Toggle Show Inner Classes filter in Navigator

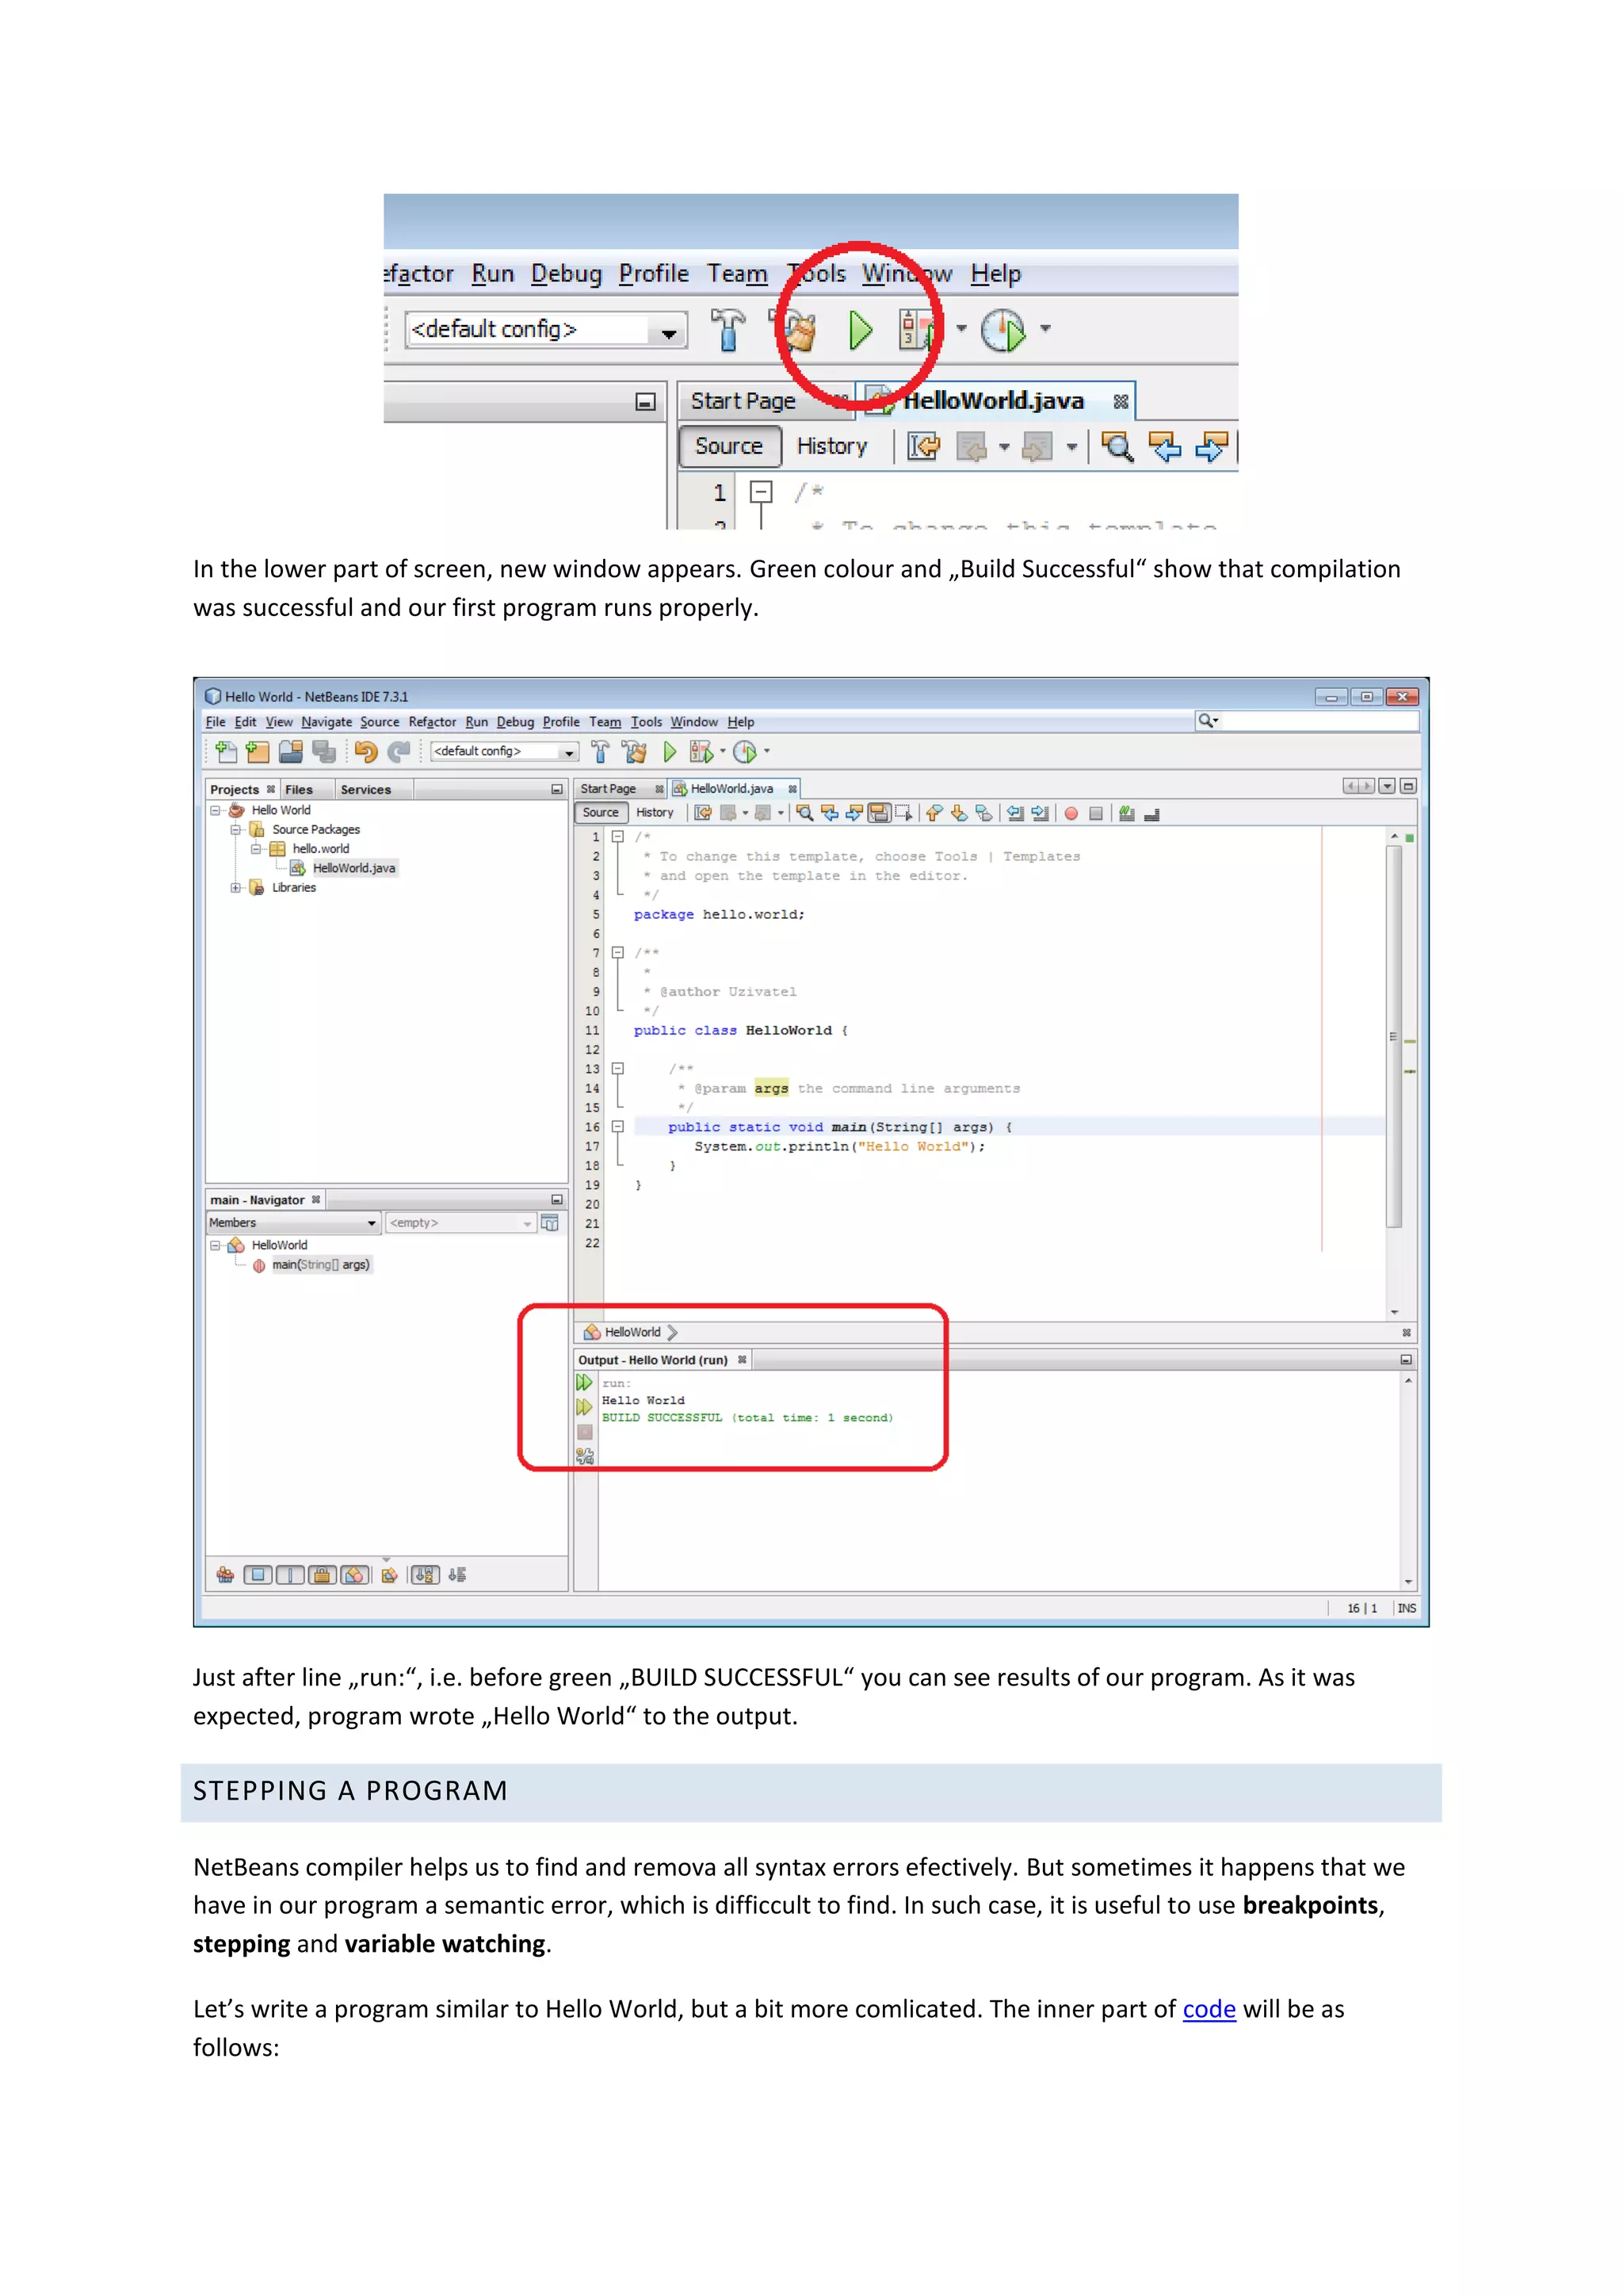tap(353, 1575)
